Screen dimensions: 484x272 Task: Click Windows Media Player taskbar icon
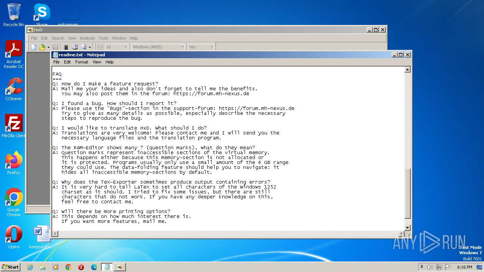(56, 267)
